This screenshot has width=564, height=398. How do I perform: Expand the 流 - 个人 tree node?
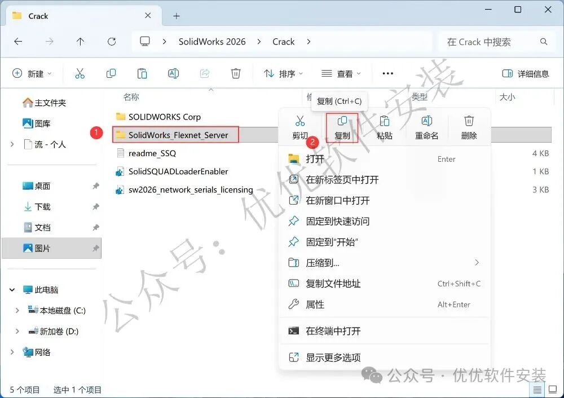pos(12,144)
